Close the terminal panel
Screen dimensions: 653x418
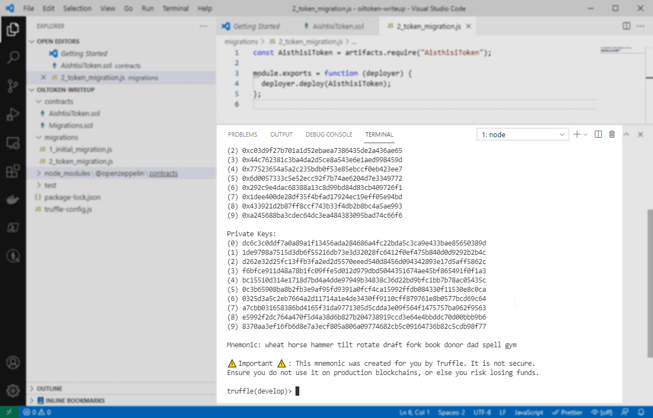click(640, 134)
